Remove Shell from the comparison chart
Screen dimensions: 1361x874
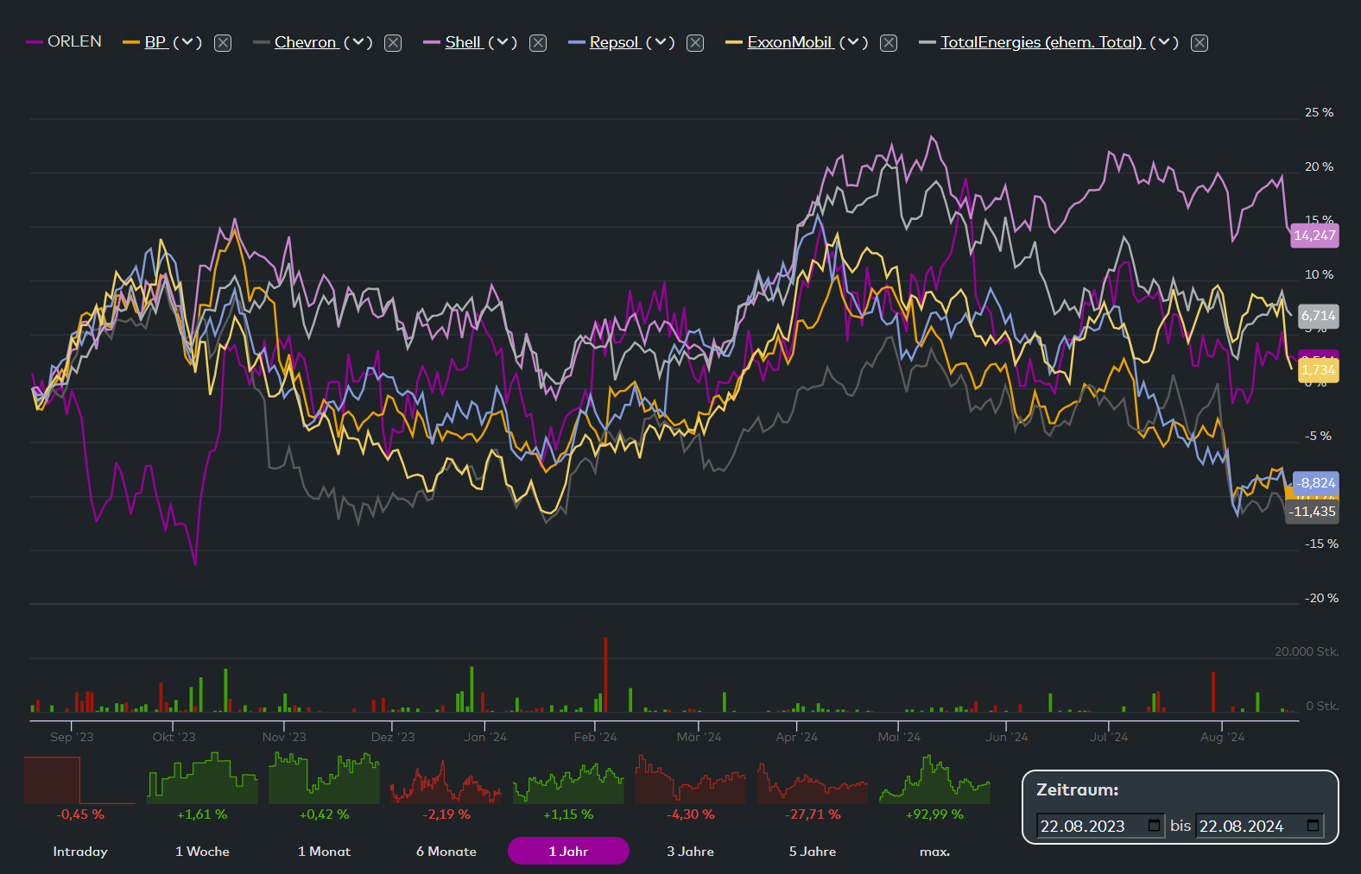pyautogui.click(x=538, y=43)
